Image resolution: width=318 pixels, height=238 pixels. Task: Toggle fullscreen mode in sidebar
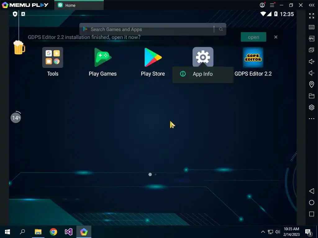click(311, 15)
